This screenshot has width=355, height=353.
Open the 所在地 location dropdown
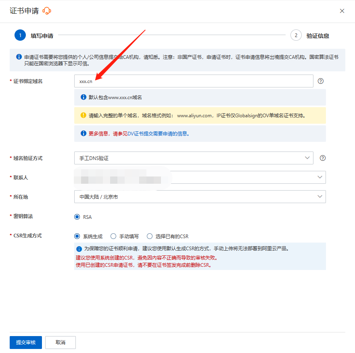point(200,197)
